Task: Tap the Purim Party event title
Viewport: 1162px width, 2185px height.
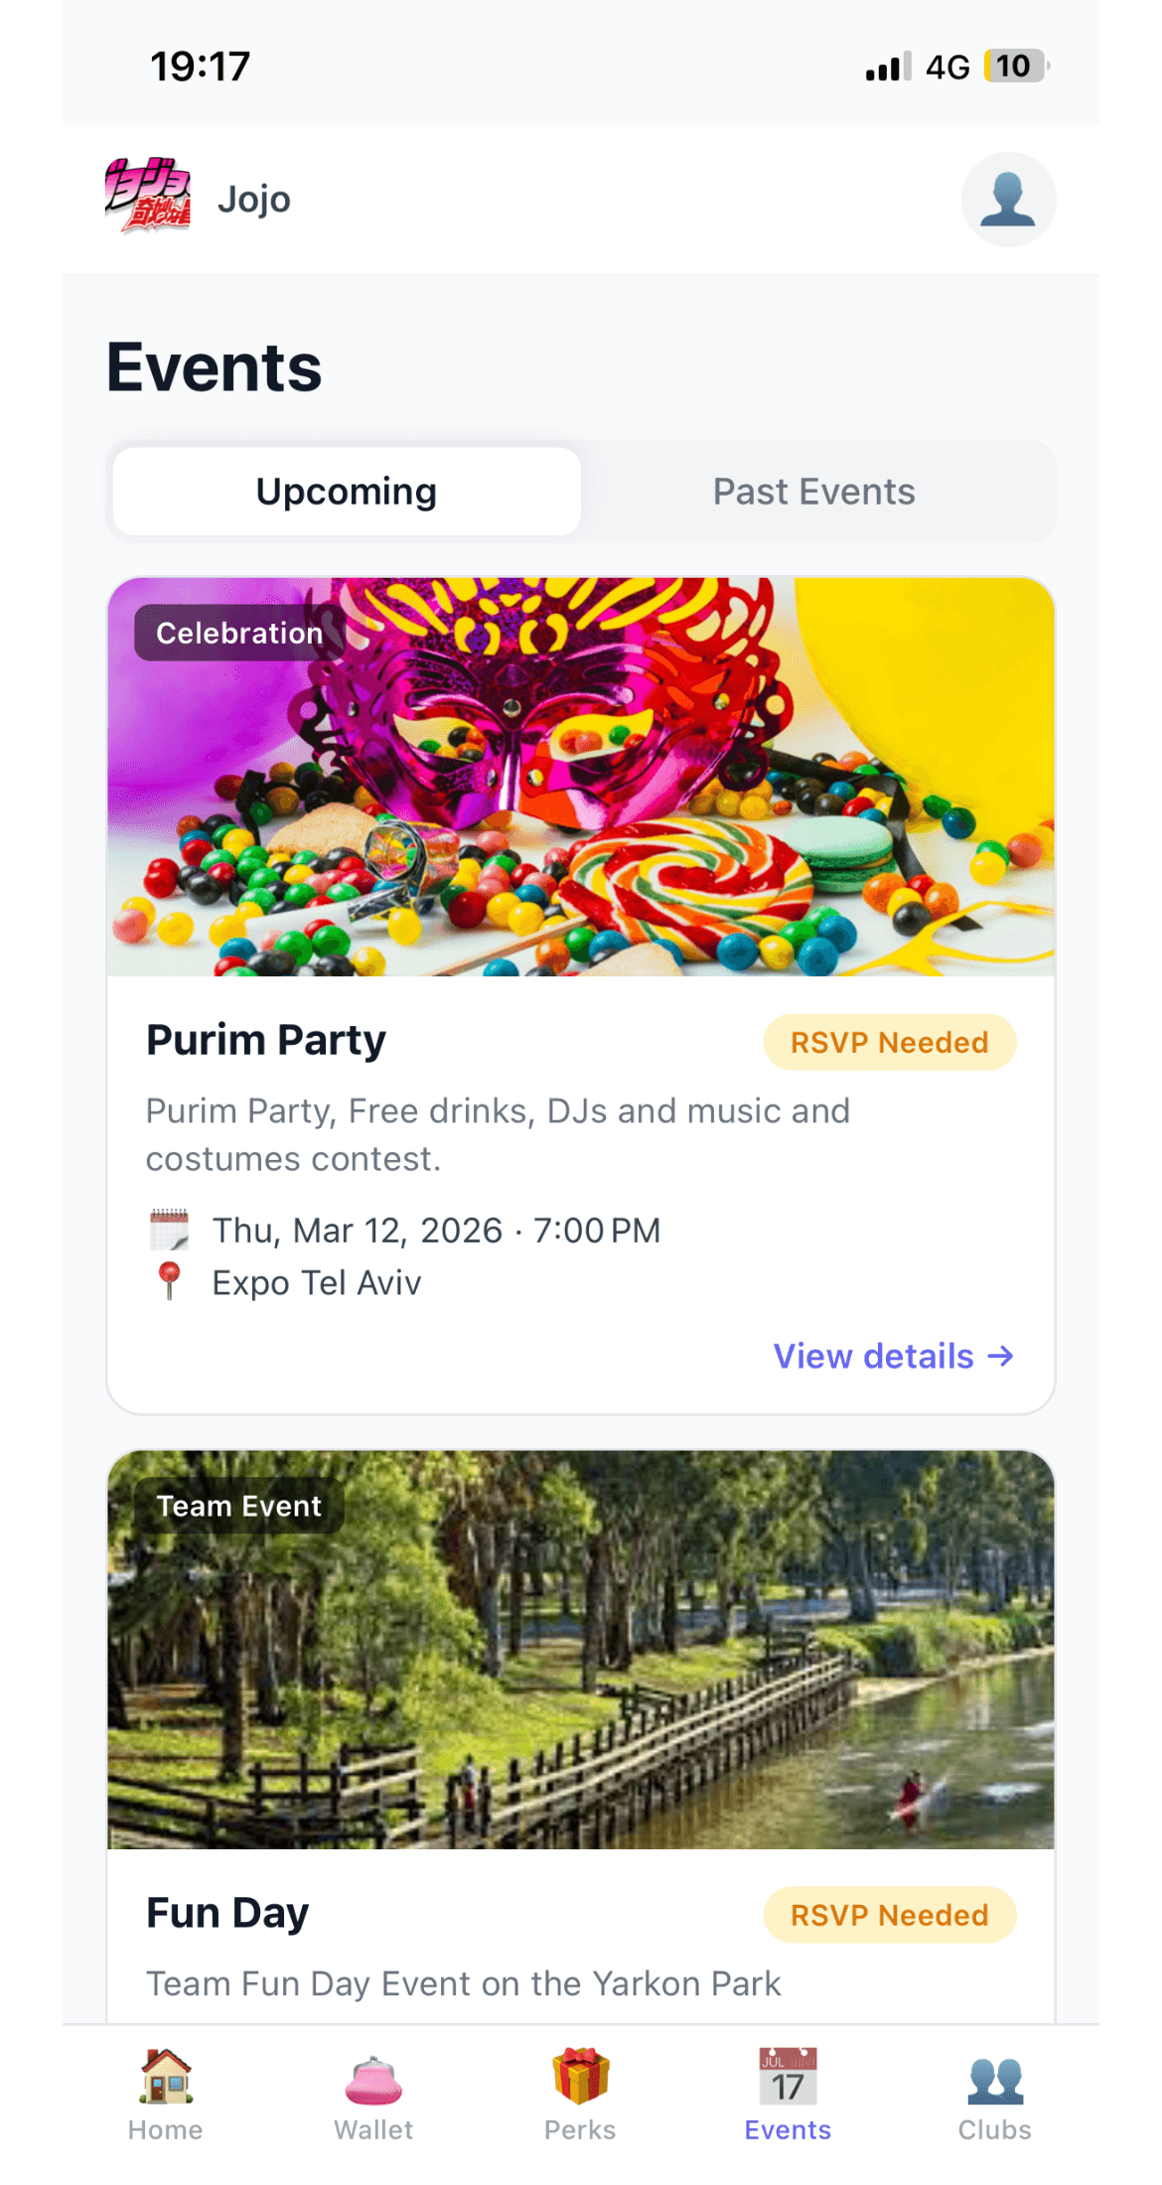Action: tap(266, 1041)
